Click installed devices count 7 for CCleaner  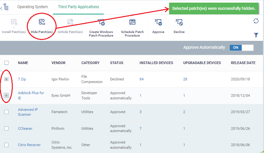[x=140, y=128]
